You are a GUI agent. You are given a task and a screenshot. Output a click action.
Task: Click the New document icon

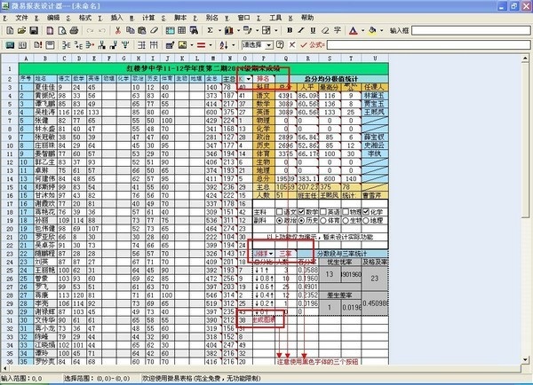(x=10, y=30)
